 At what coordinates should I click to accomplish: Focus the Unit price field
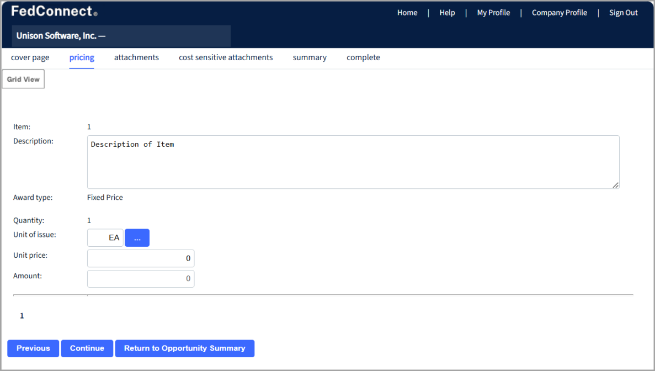(141, 258)
